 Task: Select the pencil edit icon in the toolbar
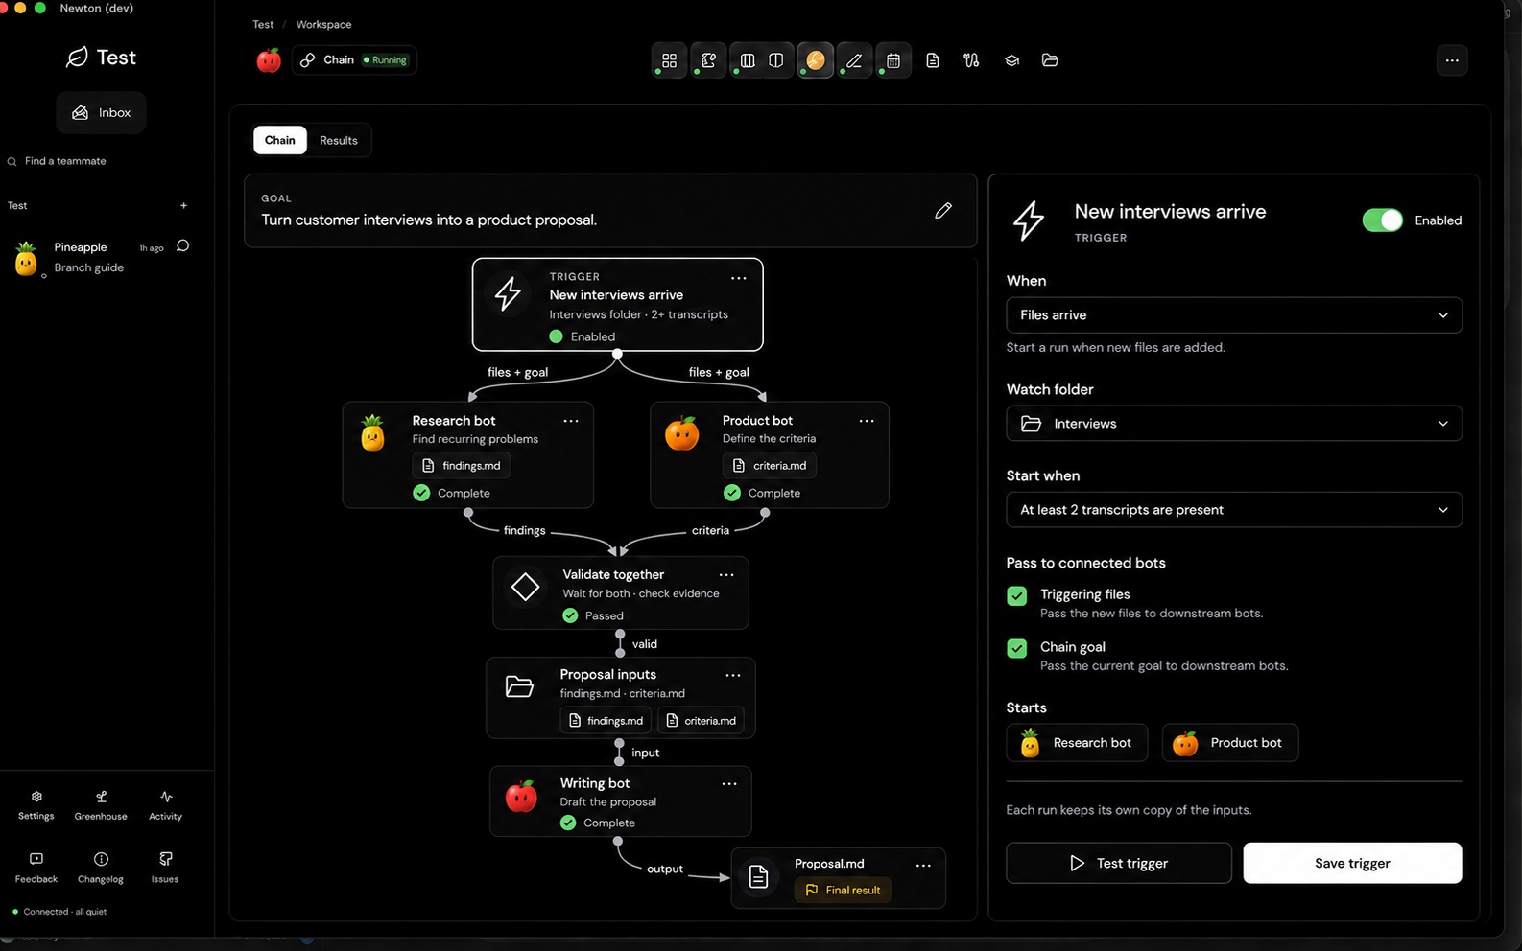click(x=853, y=60)
